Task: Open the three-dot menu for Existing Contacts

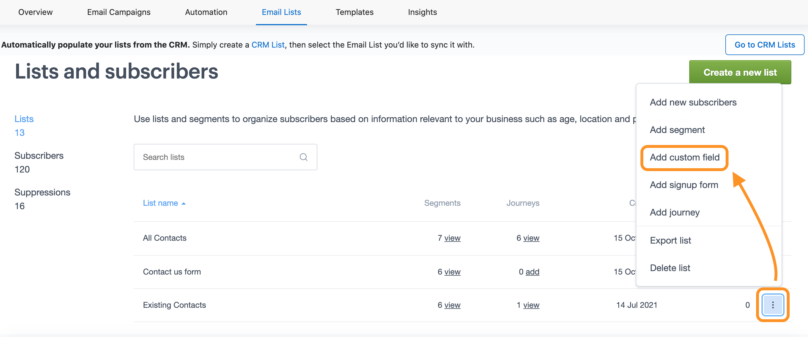Action: click(772, 305)
